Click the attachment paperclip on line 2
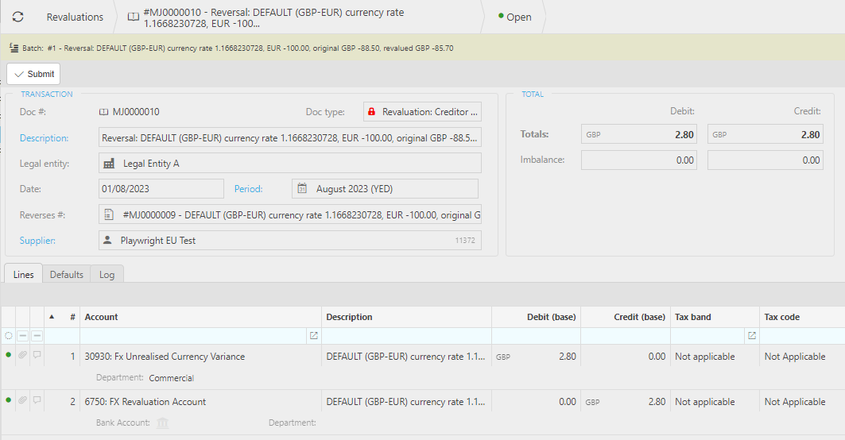The image size is (845, 440). 22,400
